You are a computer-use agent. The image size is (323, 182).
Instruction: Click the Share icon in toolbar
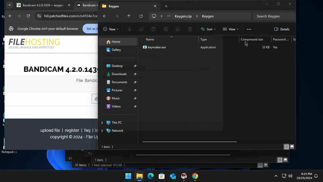(178, 29)
